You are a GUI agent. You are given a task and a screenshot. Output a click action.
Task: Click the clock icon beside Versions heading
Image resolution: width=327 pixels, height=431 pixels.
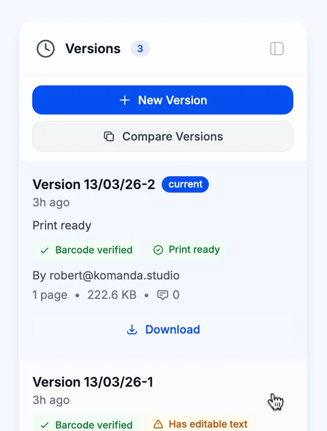(x=45, y=49)
